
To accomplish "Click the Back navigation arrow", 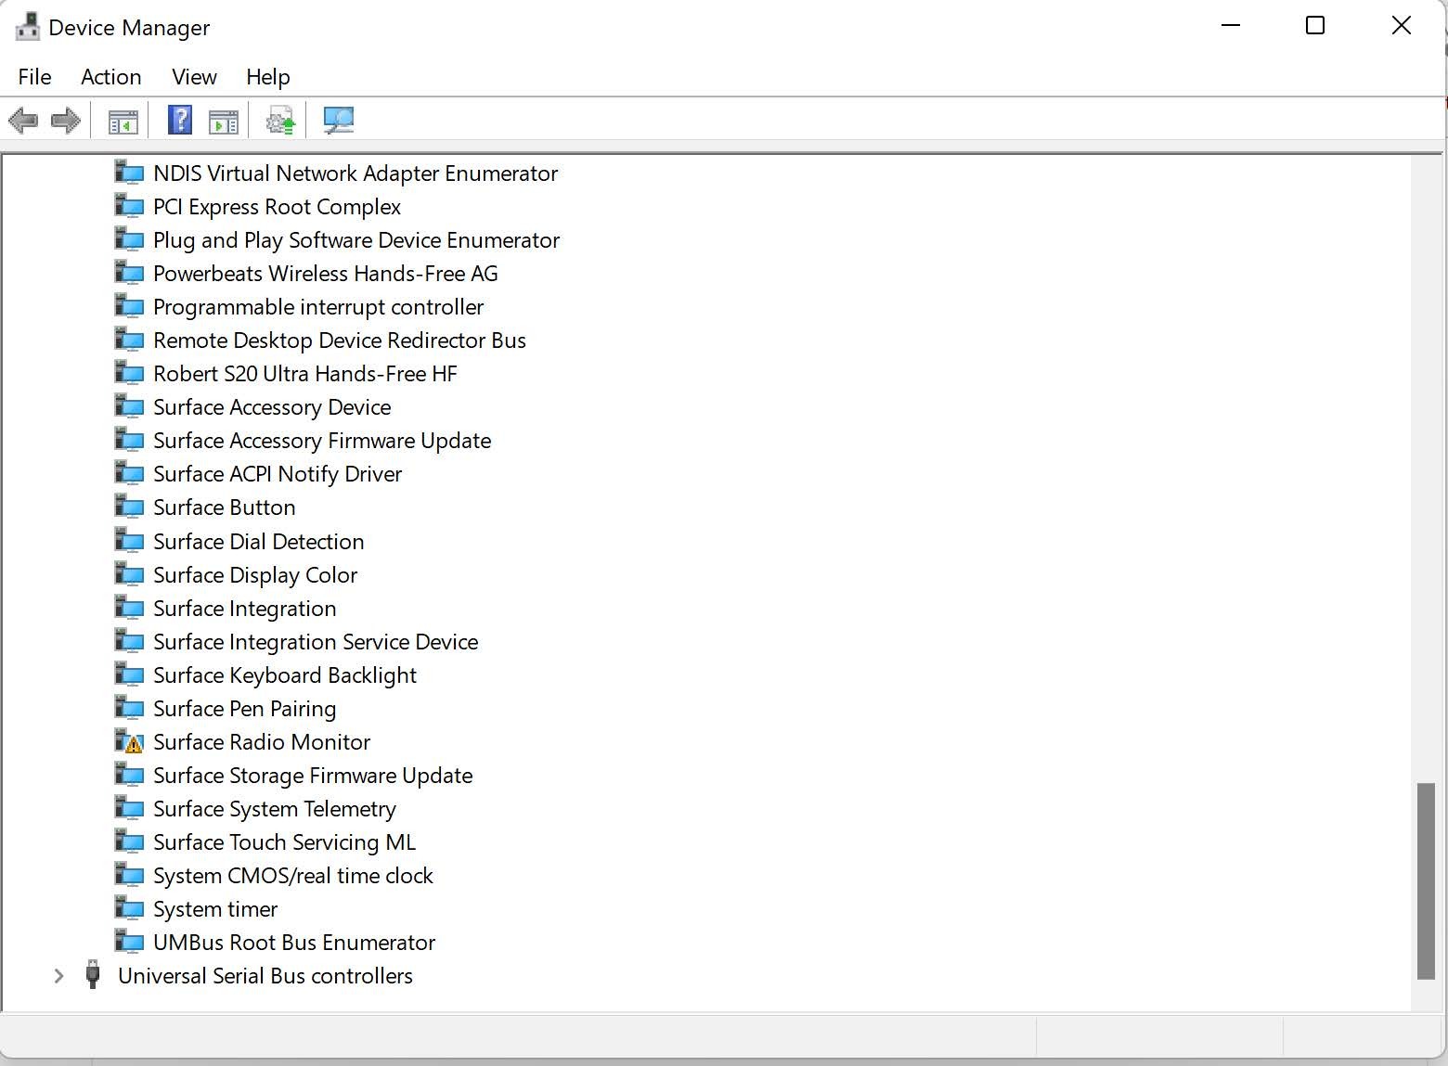I will tap(23, 120).
